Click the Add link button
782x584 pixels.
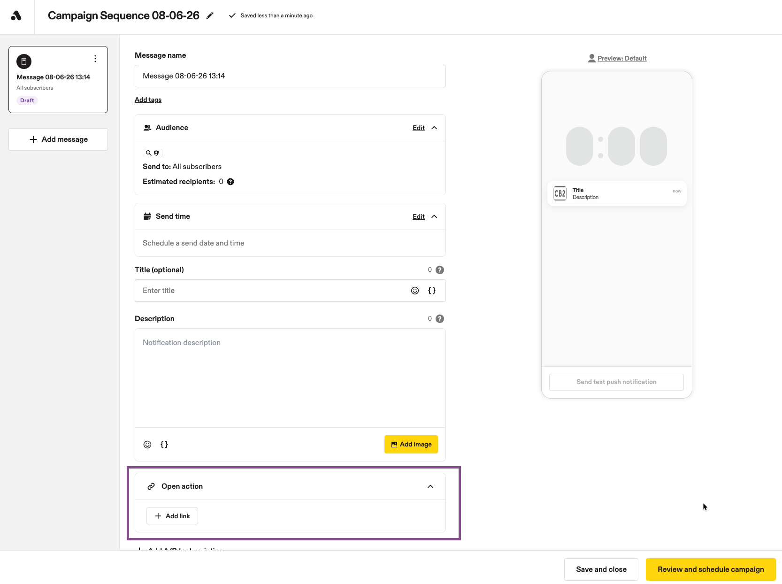[172, 516]
